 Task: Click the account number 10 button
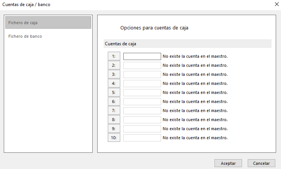point(114,138)
